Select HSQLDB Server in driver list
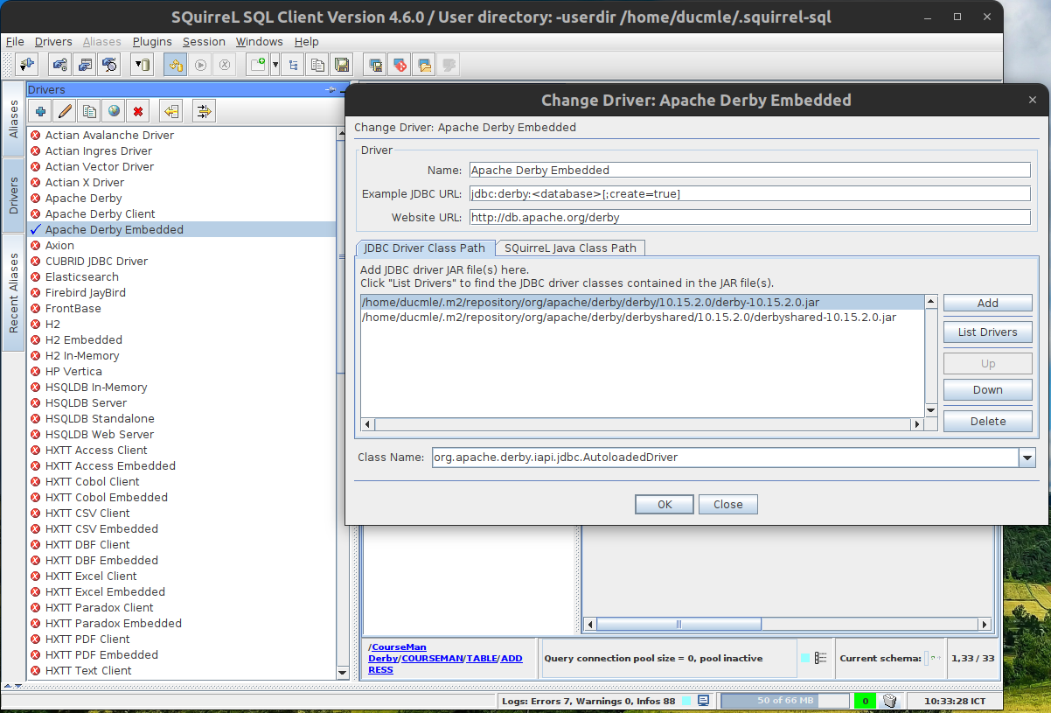Screen dimensions: 1051x713 [x=86, y=402]
